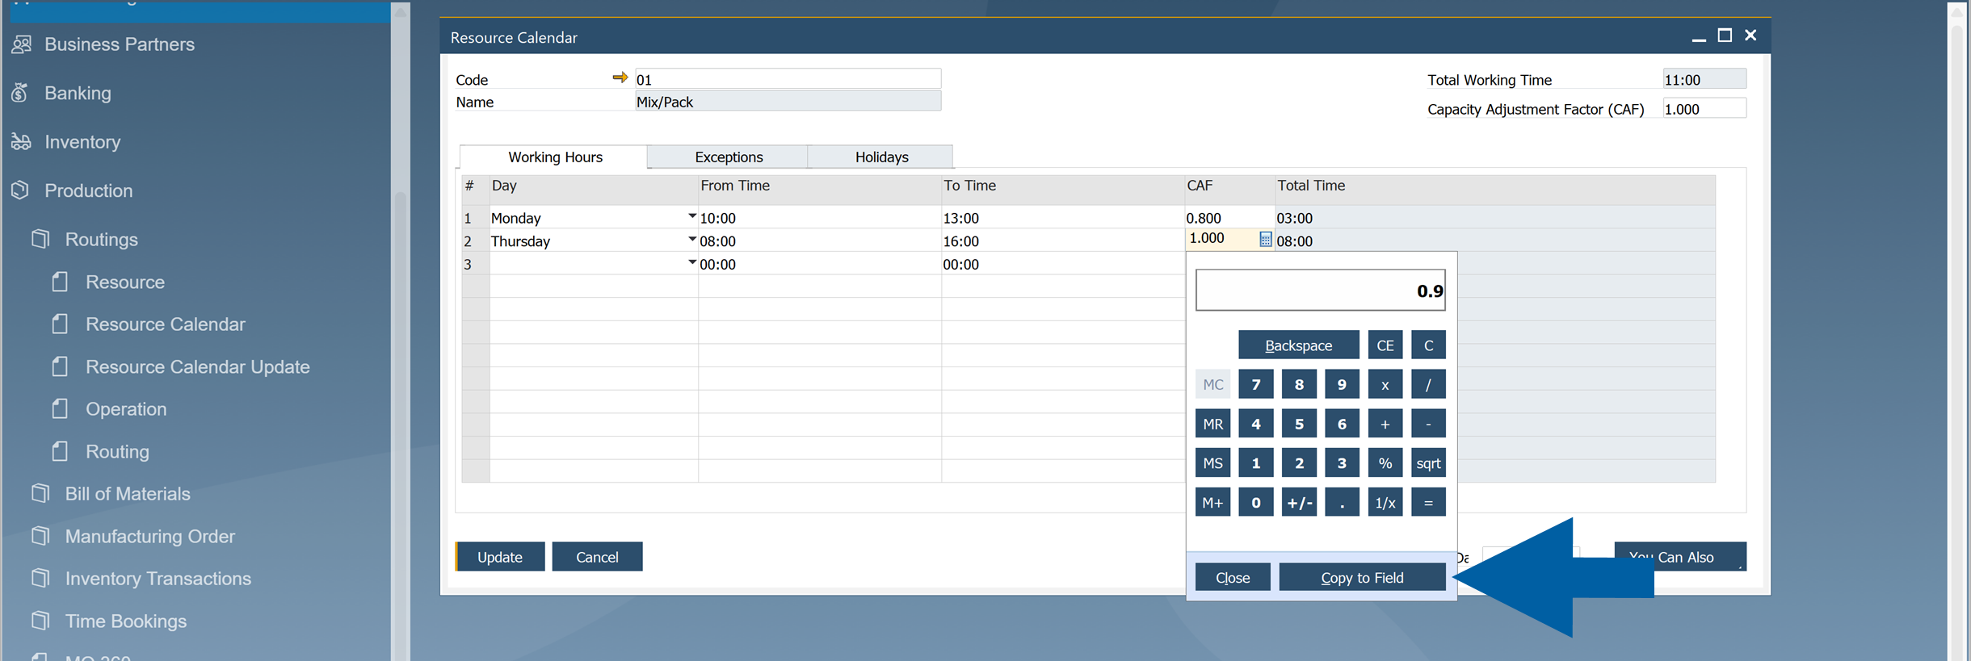Viewport: 1971px width, 661px height.
Task: Click the Capacity Adjustment Factor field
Action: tap(1704, 108)
